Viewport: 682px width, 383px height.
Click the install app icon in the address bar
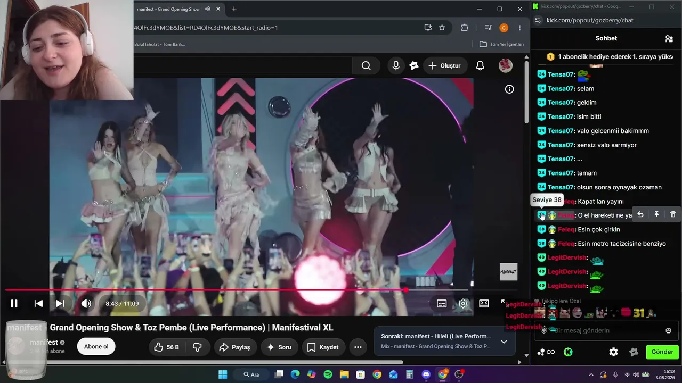tap(428, 28)
